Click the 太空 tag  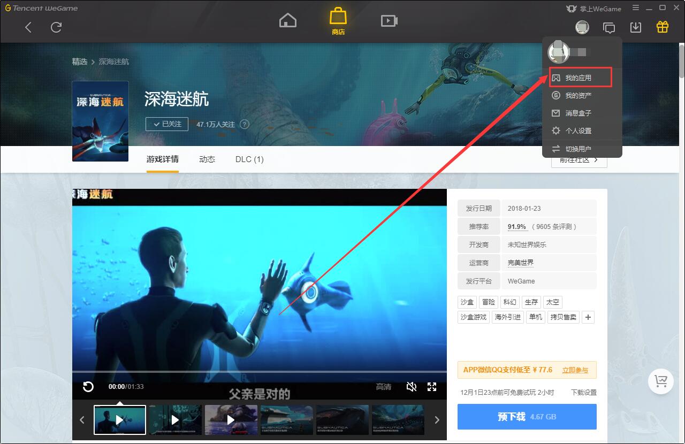coord(553,302)
